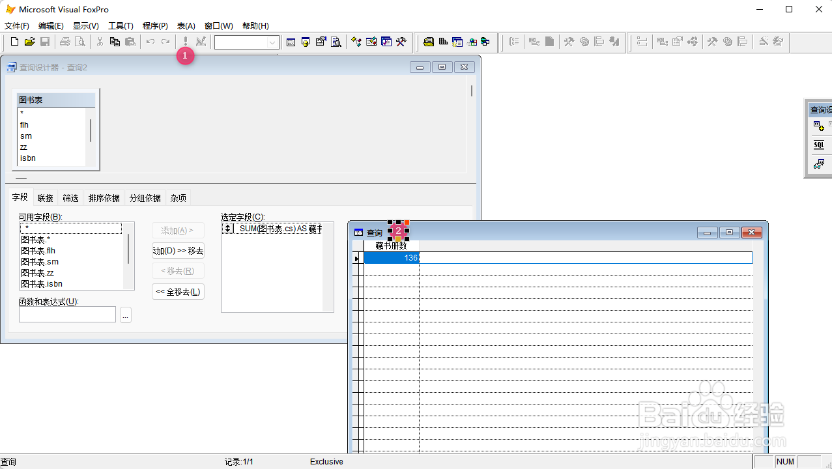Open the 程序(P) menu
The width and height of the screenshot is (832, 469).
pos(155,26)
